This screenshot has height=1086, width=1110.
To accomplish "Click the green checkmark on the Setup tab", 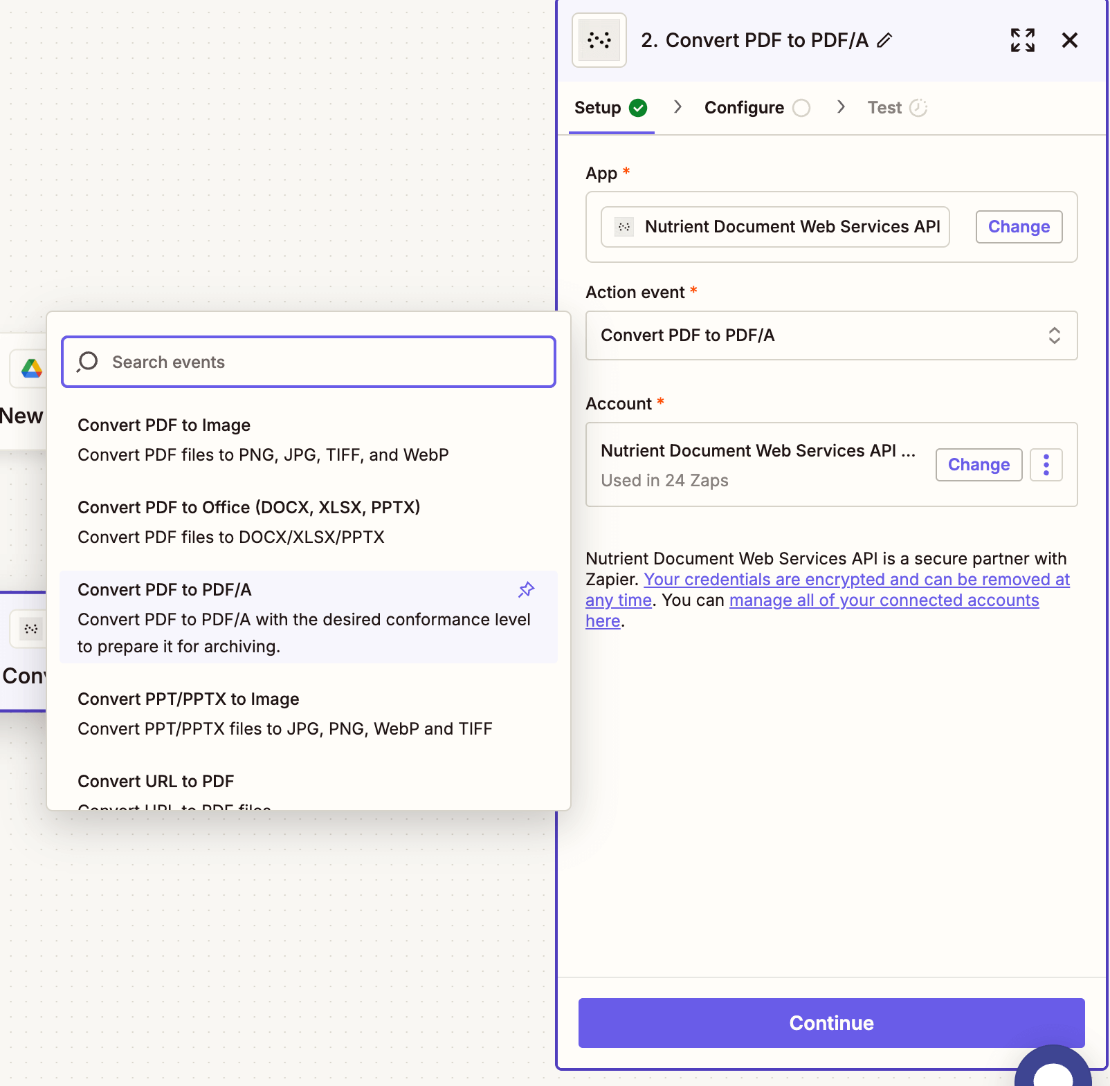I will click(x=638, y=108).
